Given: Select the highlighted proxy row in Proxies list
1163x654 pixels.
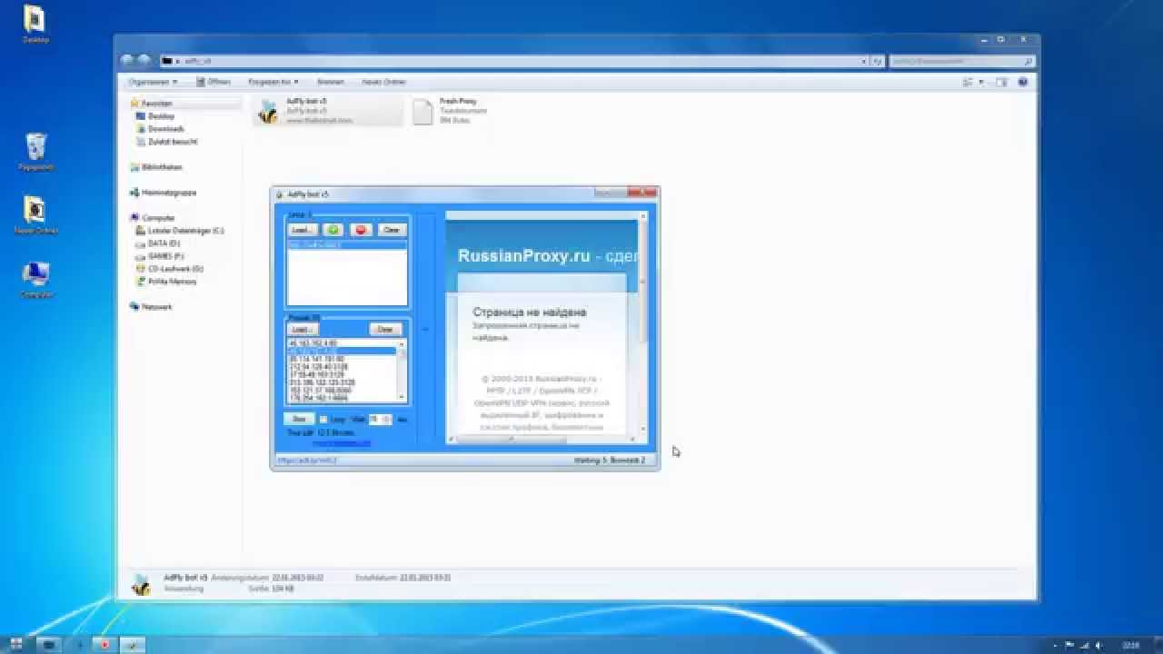Looking at the screenshot, I should 342,350.
